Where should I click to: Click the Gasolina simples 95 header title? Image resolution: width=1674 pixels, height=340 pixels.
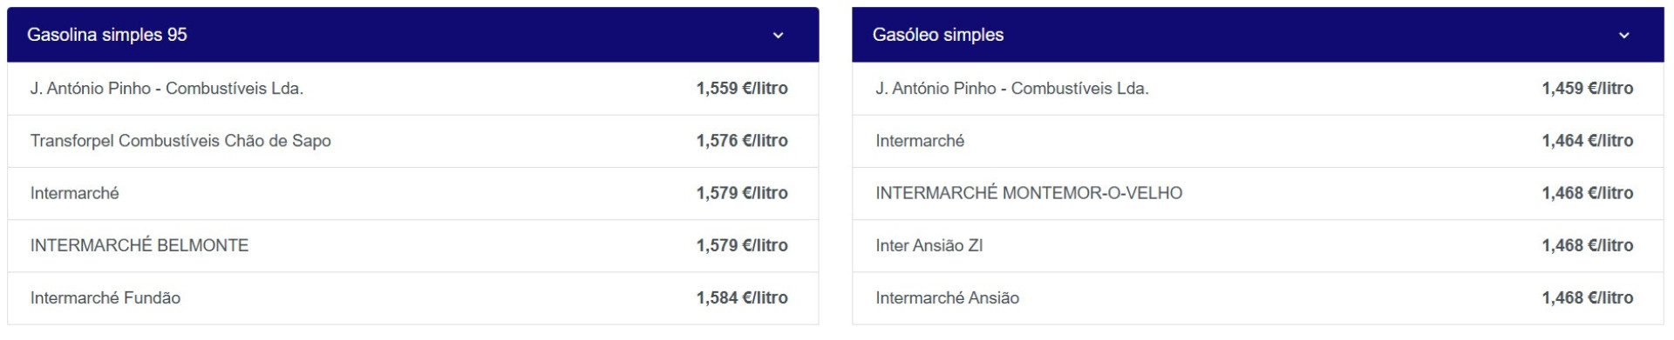(107, 35)
